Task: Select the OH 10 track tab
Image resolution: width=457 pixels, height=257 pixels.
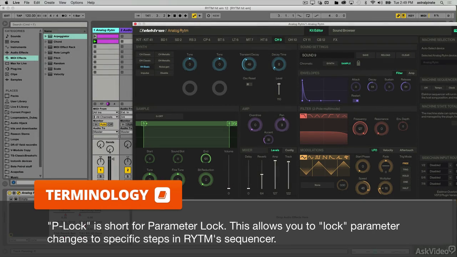Action: pos(292,40)
